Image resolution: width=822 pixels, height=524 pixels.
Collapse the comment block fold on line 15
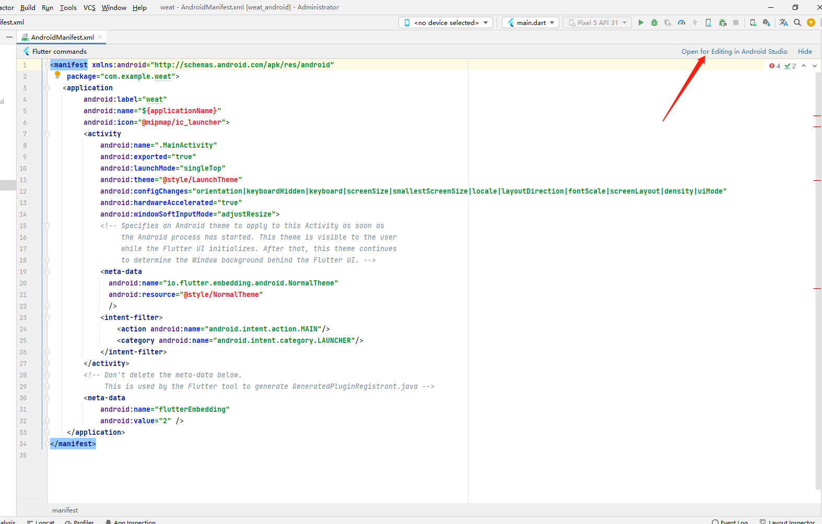47,225
